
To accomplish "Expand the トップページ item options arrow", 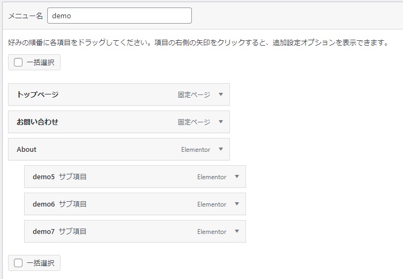I will click(x=220, y=94).
